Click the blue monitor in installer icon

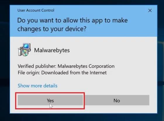click(x=27, y=47)
